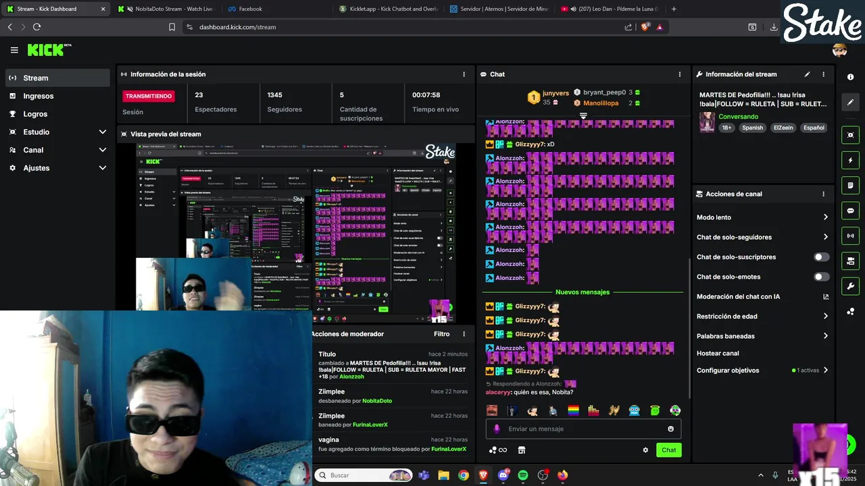Open OBS Studio from the taskbar

click(x=543, y=475)
